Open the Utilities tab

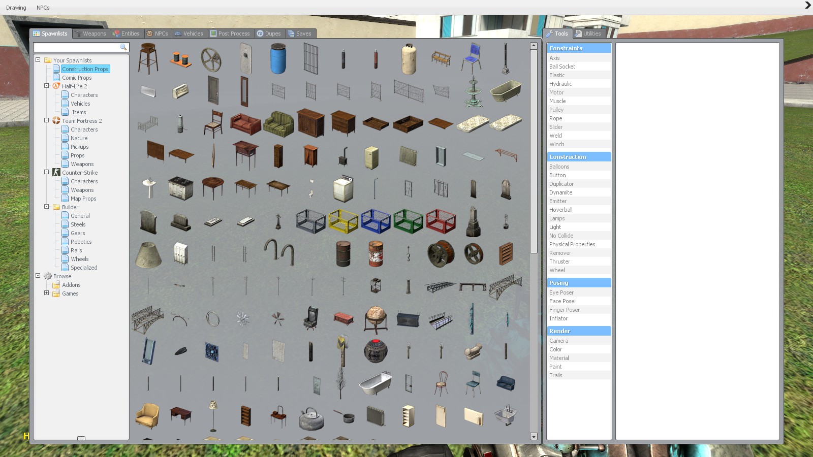coord(588,34)
